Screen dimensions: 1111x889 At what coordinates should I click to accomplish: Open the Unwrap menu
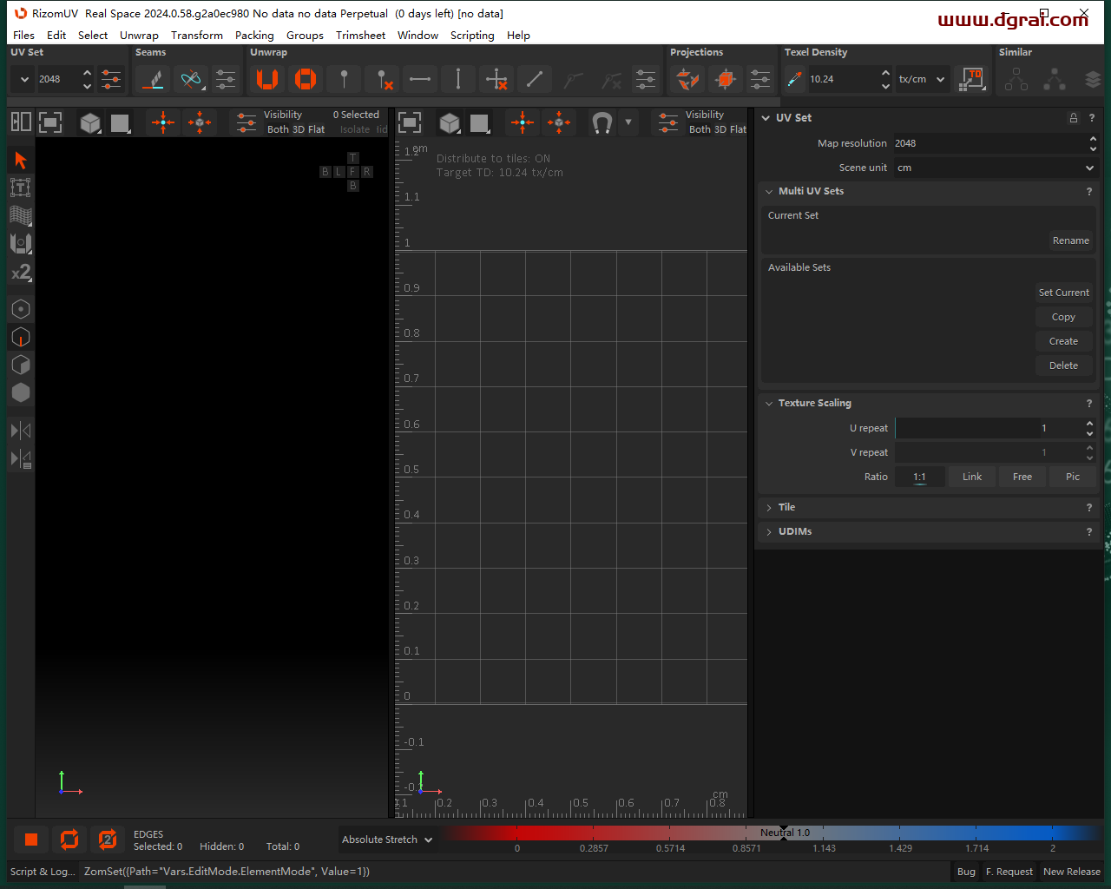(139, 36)
